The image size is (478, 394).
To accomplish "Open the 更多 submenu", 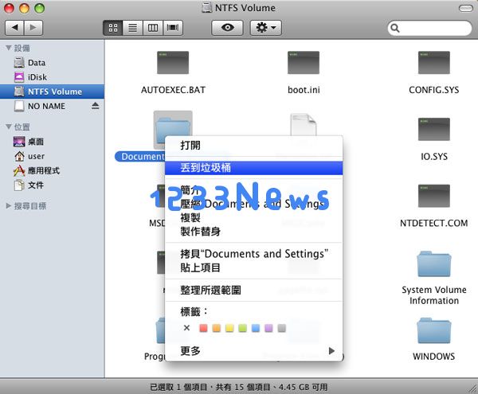I will (253, 351).
